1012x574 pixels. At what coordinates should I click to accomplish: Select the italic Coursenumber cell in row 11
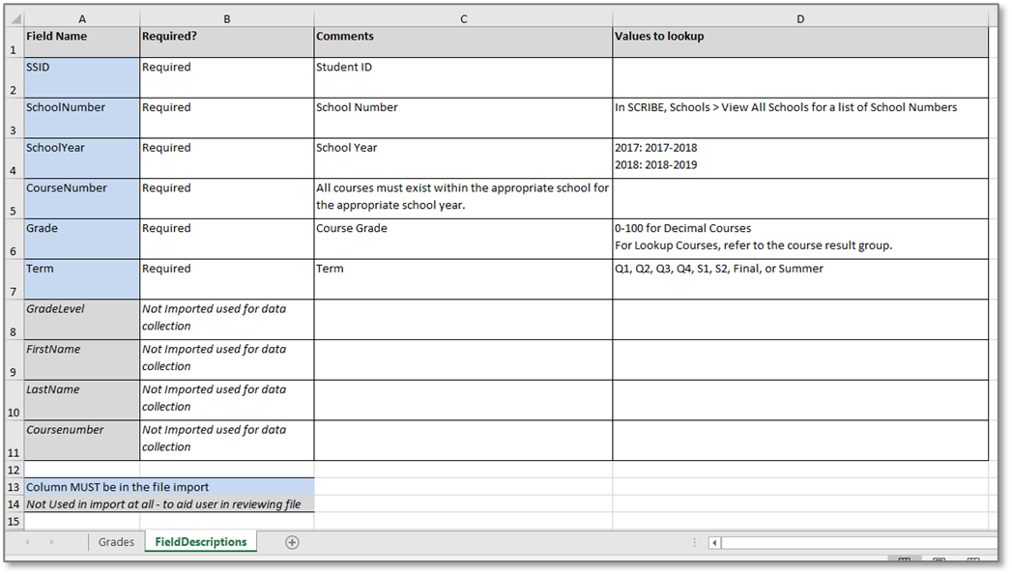(x=82, y=441)
